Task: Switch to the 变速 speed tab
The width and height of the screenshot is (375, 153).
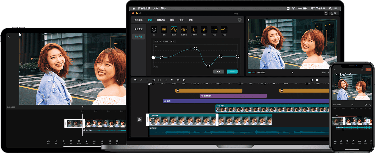Action: (150, 20)
